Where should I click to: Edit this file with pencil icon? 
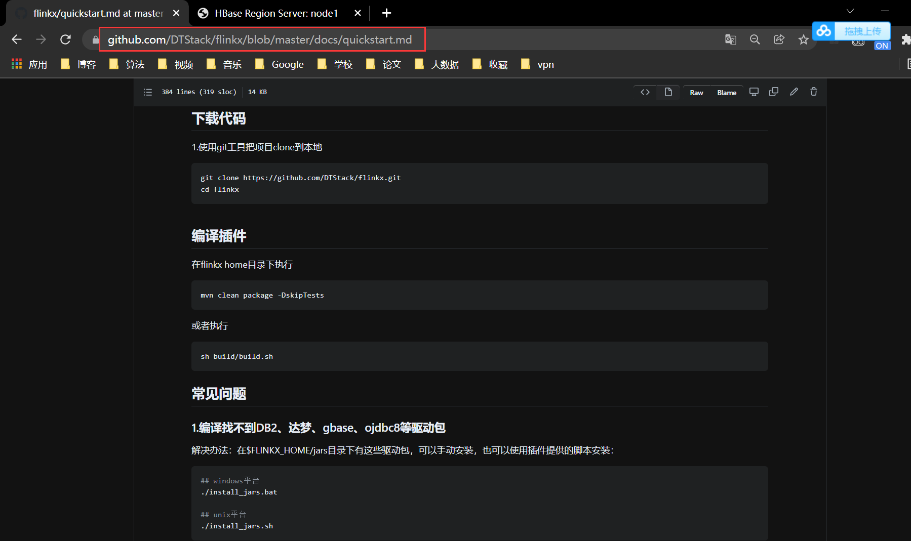[794, 92]
